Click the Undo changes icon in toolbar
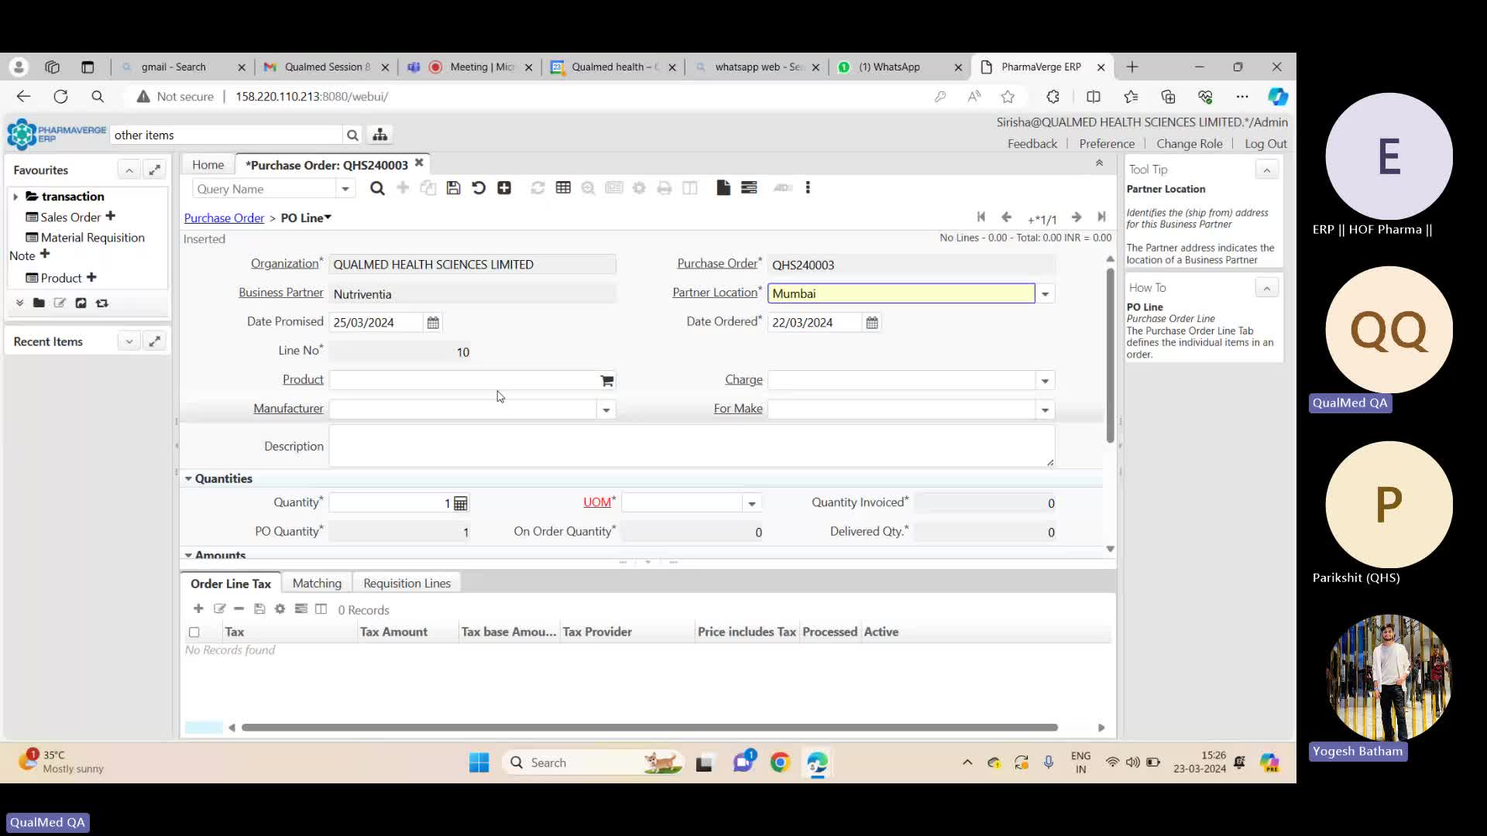1487x836 pixels. point(479,188)
